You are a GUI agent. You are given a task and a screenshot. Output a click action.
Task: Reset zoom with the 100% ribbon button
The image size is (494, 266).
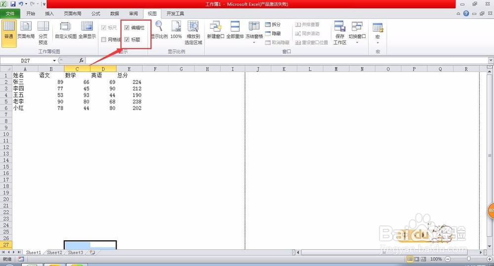(176, 31)
